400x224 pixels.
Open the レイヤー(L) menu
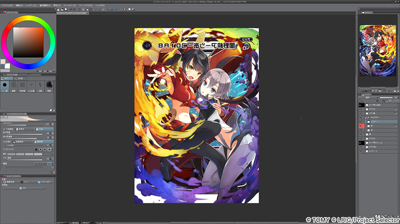(x=31, y=5)
